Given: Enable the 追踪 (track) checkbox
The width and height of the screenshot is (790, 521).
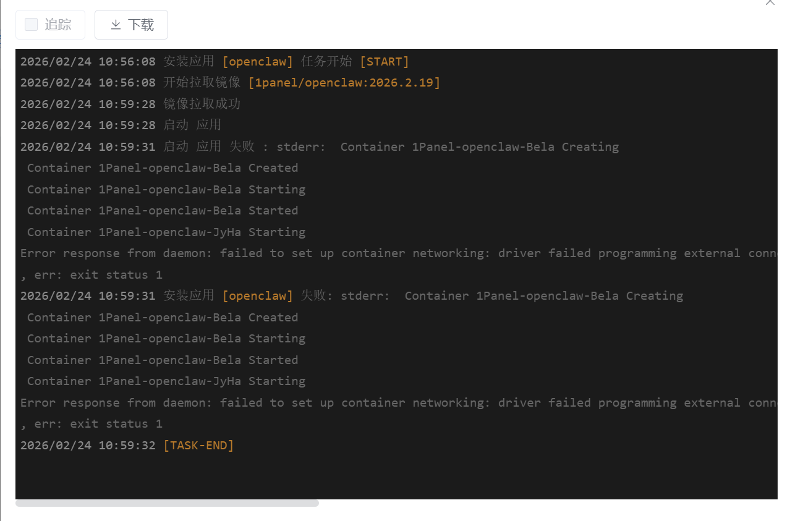Looking at the screenshot, I should click(x=31, y=25).
